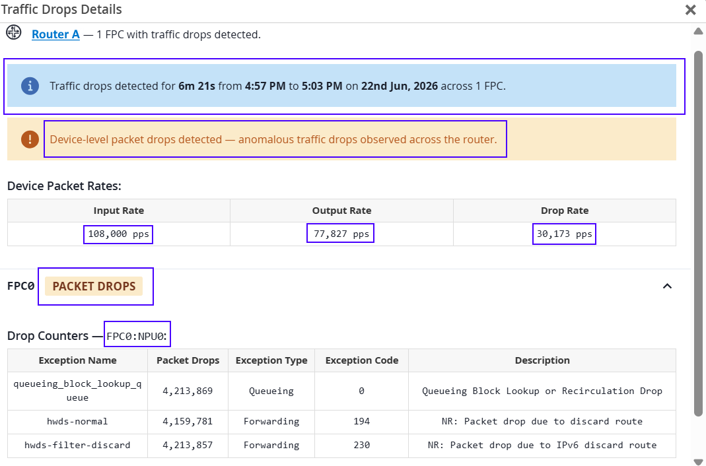The height and width of the screenshot is (466, 706).
Task: Click packet drops value 4,213,857
Action: [188, 445]
